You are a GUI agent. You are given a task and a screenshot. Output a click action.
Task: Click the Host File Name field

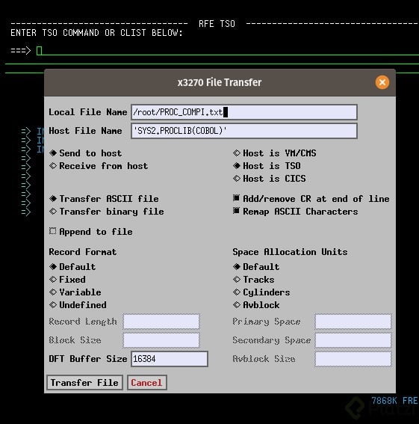coord(244,131)
